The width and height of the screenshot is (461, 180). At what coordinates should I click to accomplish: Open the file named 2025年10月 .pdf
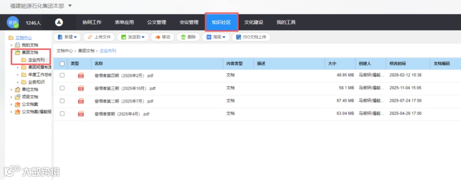(x=125, y=88)
